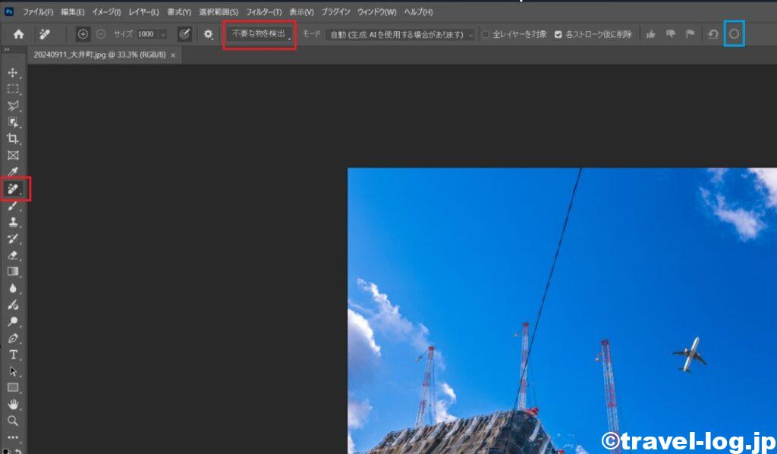The height and width of the screenshot is (454, 777).
Task: Click the undo arrow in options bar
Action: tap(713, 34)
